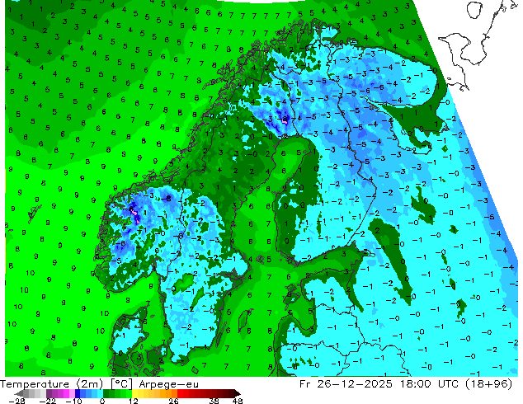The height and width of the screenshot is (404, 523).
Task: Select the cyan legend swatch next to 0
Action: coord(100,393)
